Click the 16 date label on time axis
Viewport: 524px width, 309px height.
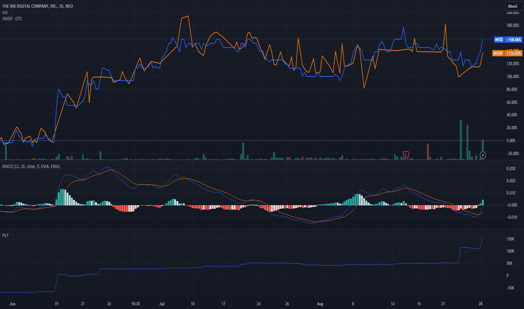(x=419, y=304)
